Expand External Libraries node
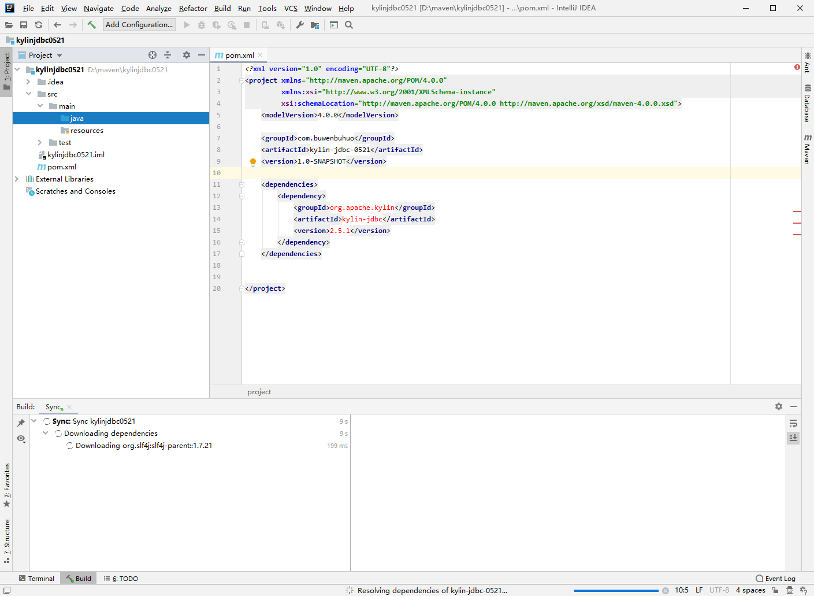Viewport: 814px width, 596px height. (17, 179)
